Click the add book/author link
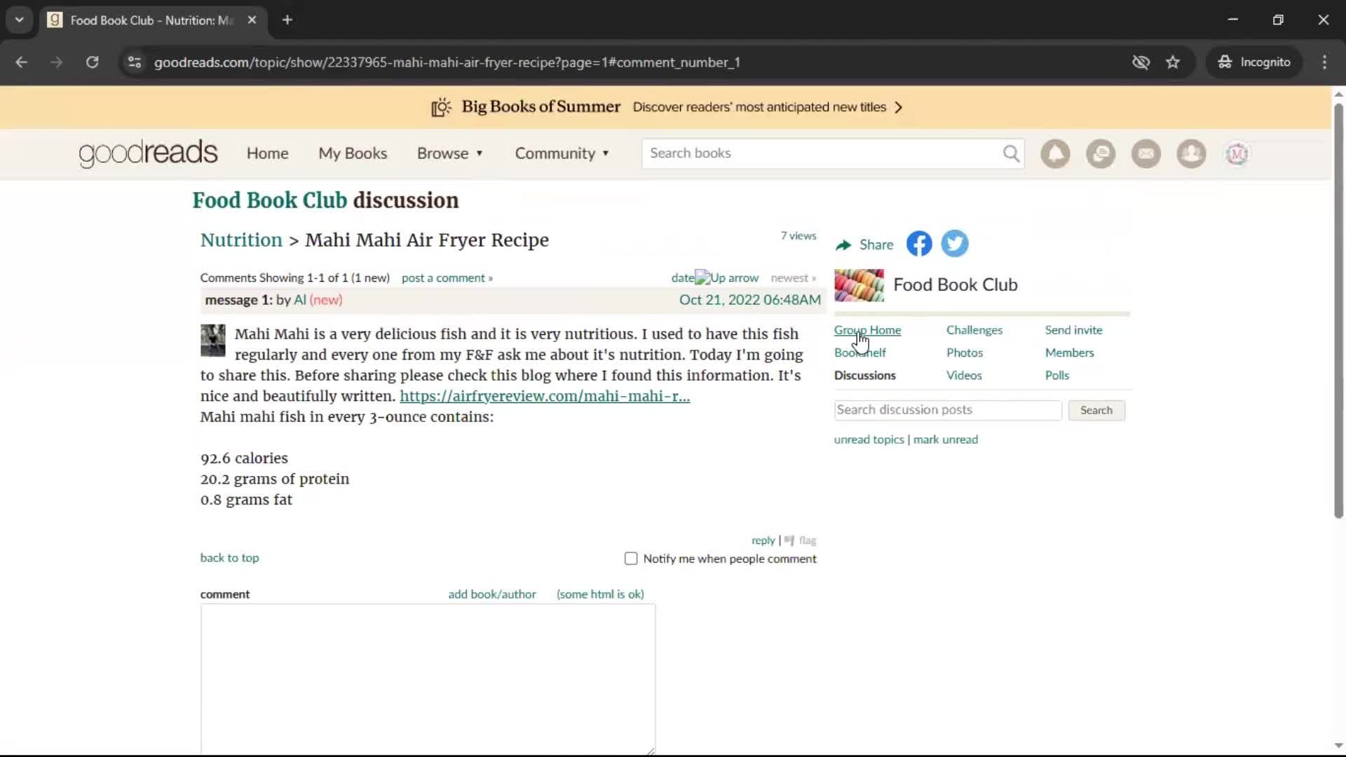The width and height of the screenshot is (1346, 757). point(491,594)
